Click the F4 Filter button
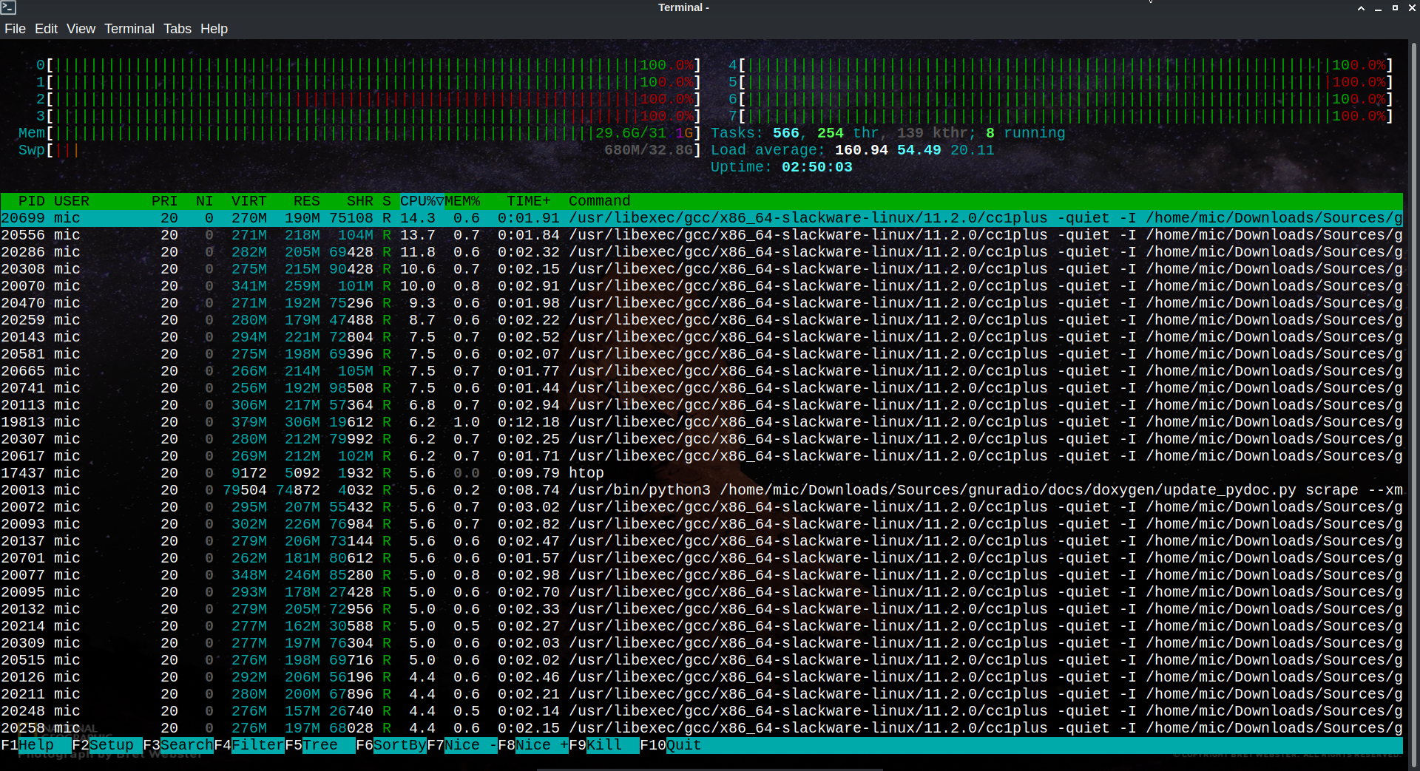 point(250,745)
